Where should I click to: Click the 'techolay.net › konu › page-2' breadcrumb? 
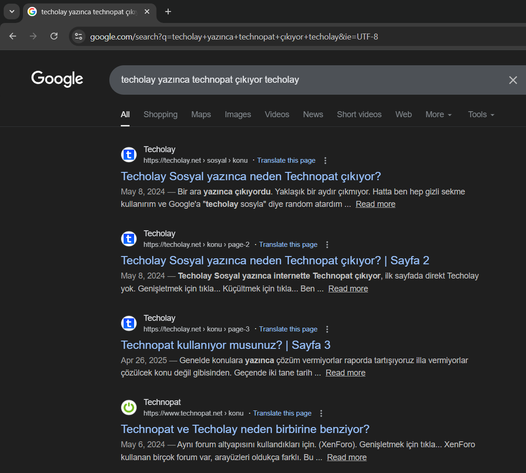click(x=197, y=245)
